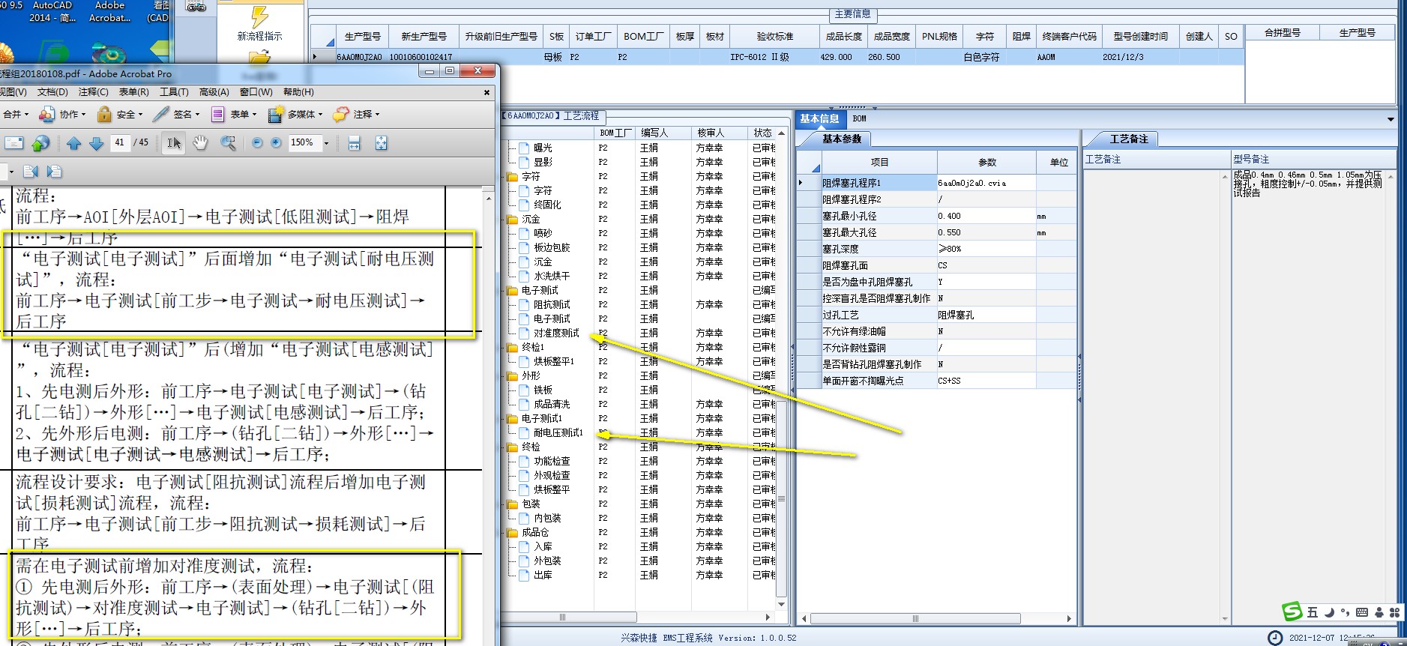Select the 工艺备注 tab
This screenshot has width=1407, height=646.
pyautogui.click(x=1129, y=139)
